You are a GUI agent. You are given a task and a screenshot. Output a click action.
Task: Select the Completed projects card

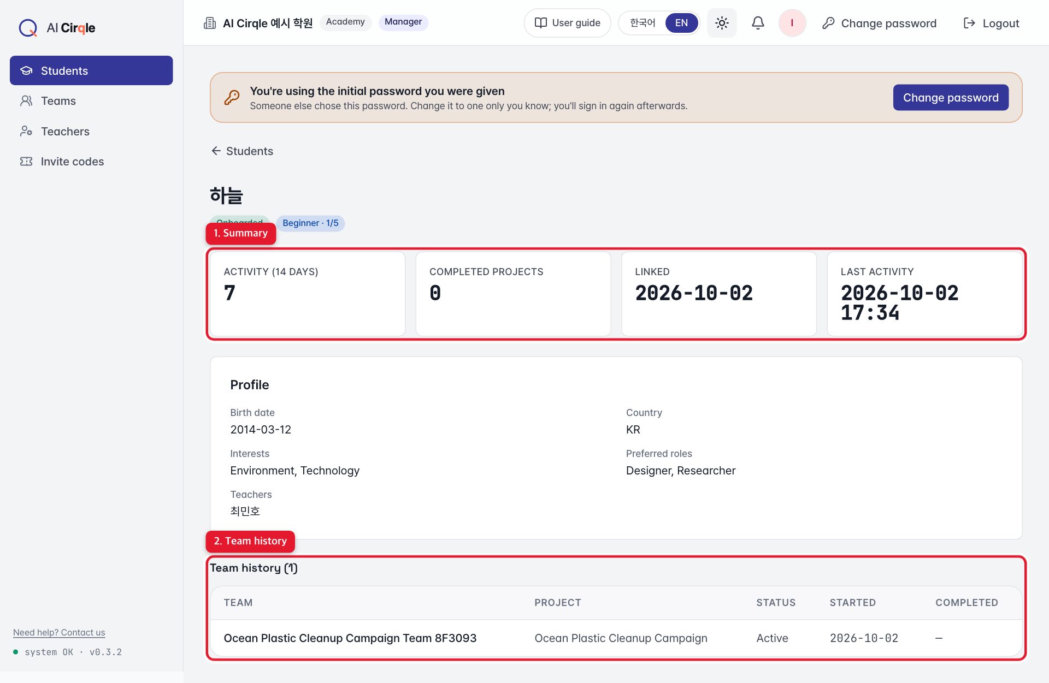[513, 294]
